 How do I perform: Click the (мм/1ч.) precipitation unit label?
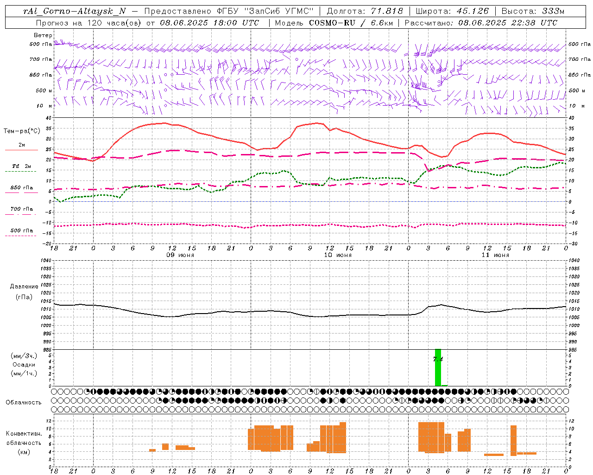point(24,373)
